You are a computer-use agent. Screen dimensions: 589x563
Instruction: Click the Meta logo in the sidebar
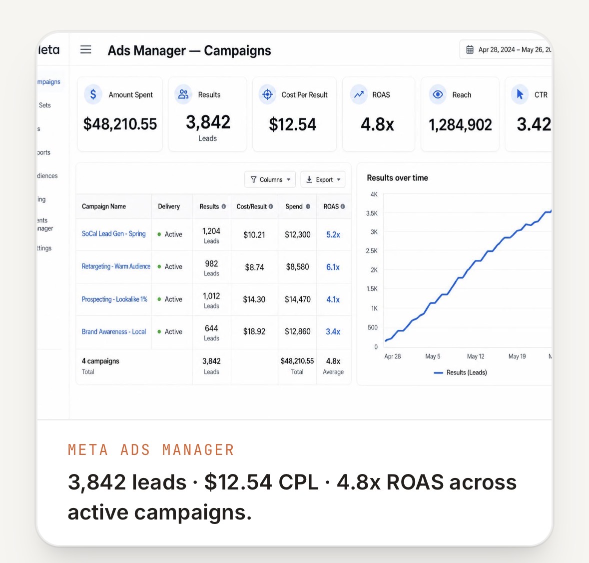[x=49, y=49]
